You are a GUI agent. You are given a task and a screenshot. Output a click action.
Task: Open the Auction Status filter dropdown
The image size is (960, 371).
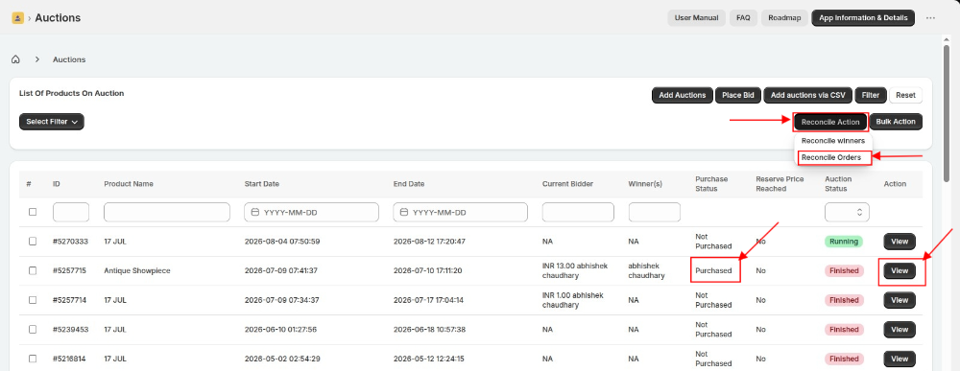click(847, 212)
